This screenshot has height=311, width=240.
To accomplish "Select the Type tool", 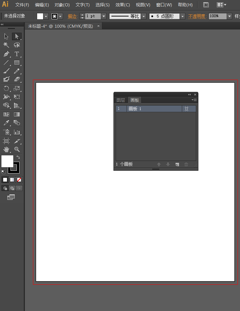I will 16,54.
